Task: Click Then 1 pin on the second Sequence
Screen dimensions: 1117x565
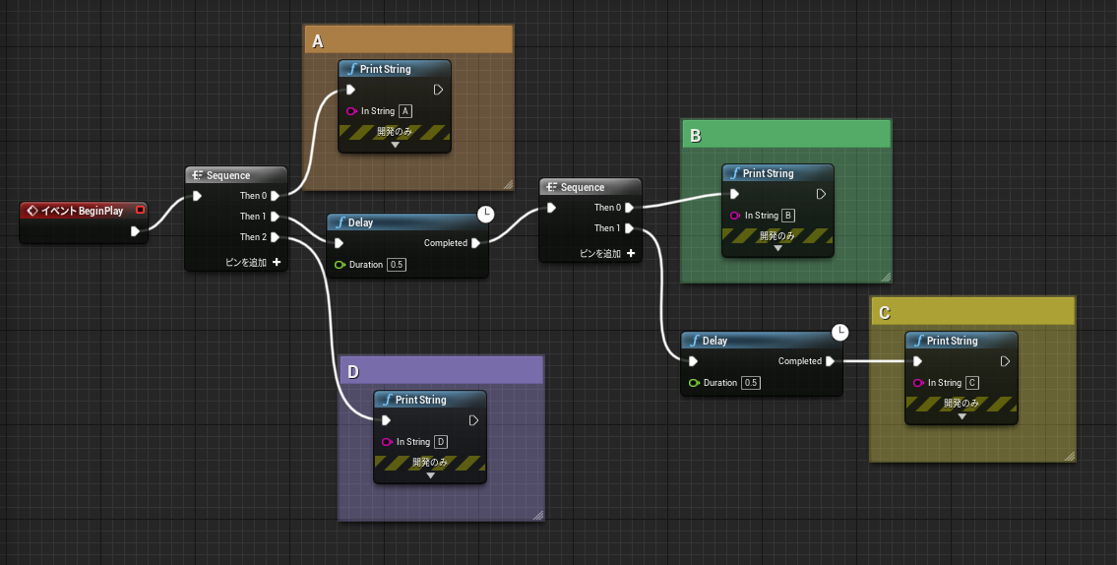Action: [629, 228]
